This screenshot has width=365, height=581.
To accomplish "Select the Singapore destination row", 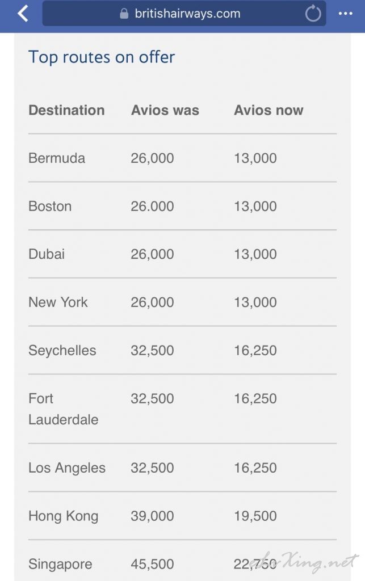I will (182, 561).
